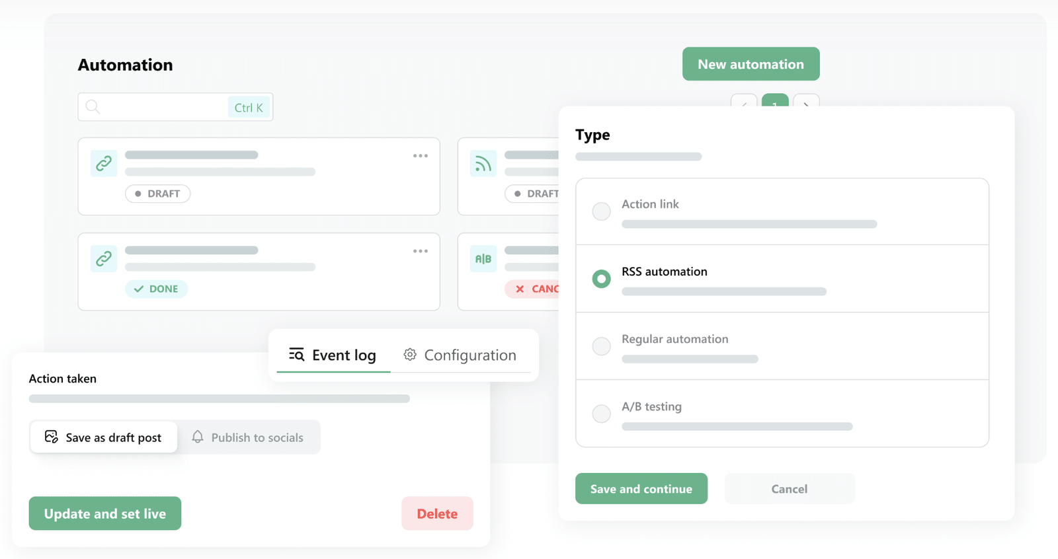Select the Action link radio option
This screenshot has height=559, width=1058.
[x=601, y=211]
